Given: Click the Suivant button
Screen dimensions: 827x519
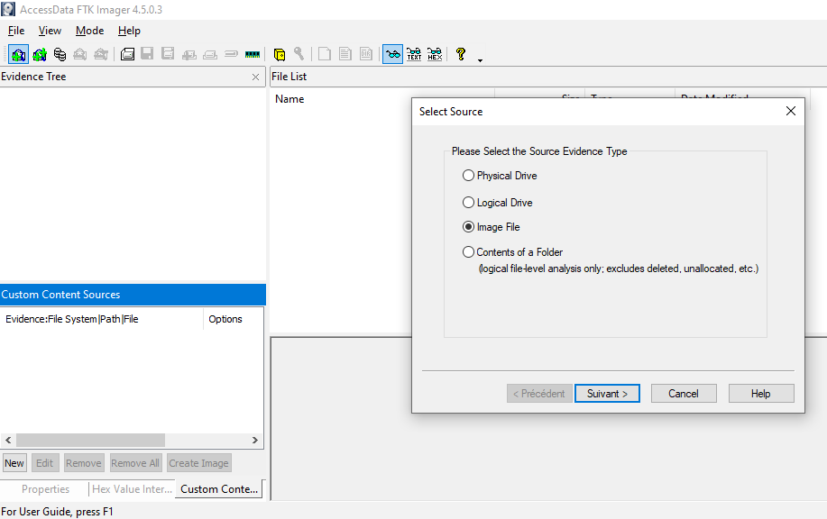Looking at the screenshot, I should point(607,394).
